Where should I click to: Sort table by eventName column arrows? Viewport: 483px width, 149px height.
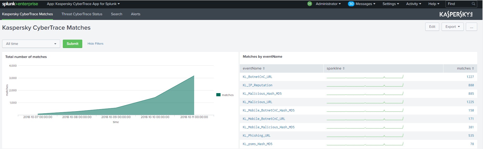coord(264,68)
